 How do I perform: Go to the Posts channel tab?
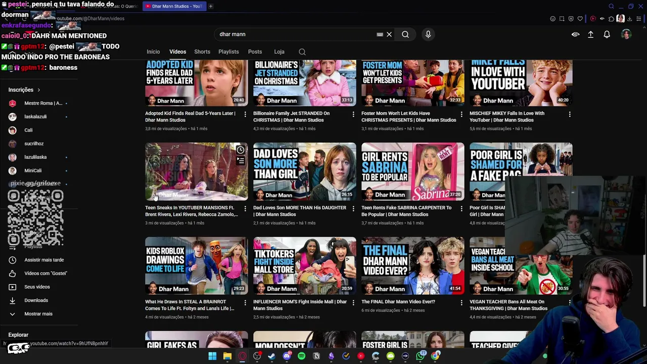[255, 52]
